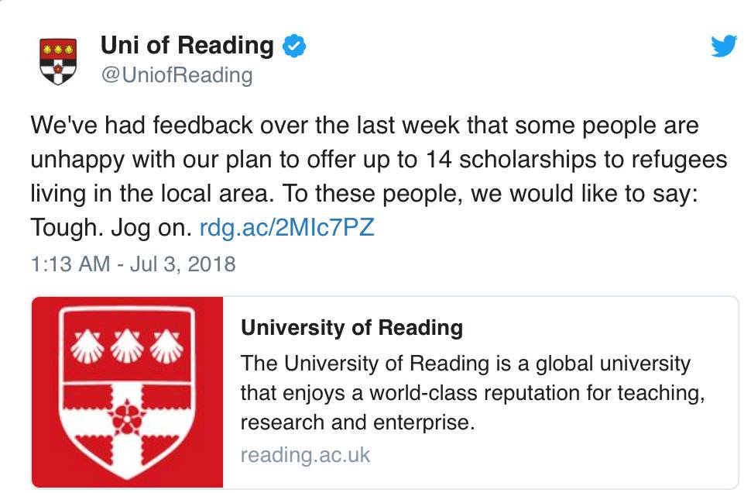Open the Twitter bird logo
Screen dimensions: 751x493
(x=724, y=46)
